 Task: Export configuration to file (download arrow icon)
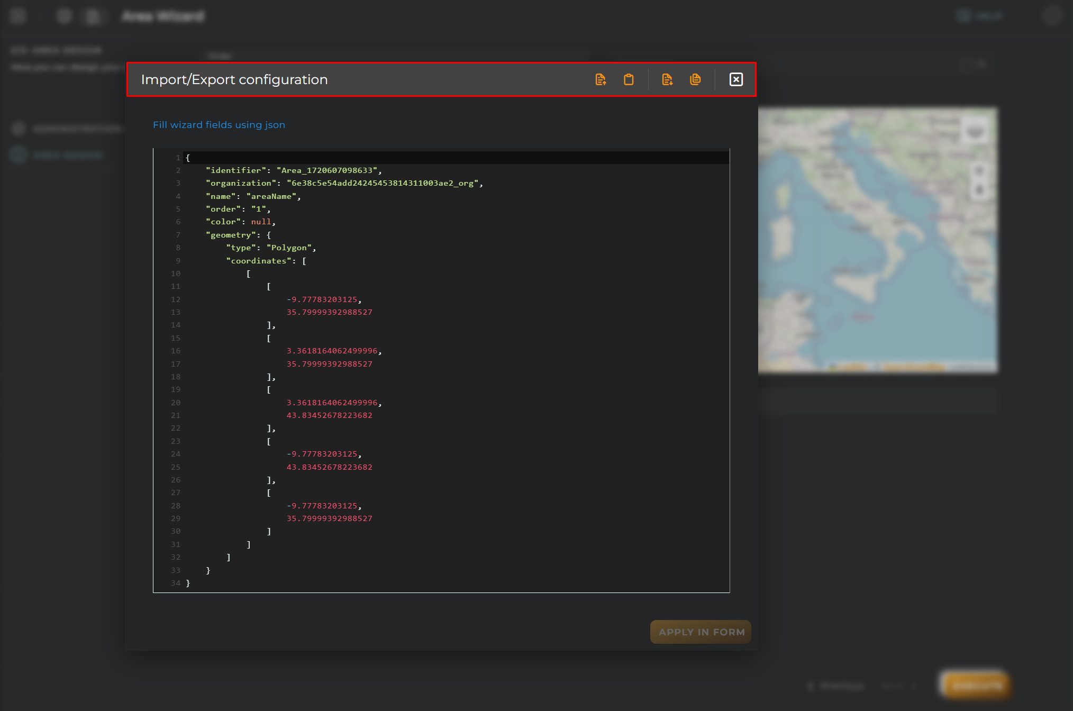(667, 79)
